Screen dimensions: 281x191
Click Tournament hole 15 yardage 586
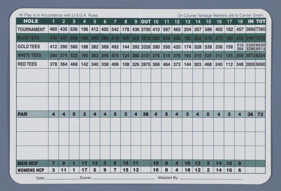point(208,30)
